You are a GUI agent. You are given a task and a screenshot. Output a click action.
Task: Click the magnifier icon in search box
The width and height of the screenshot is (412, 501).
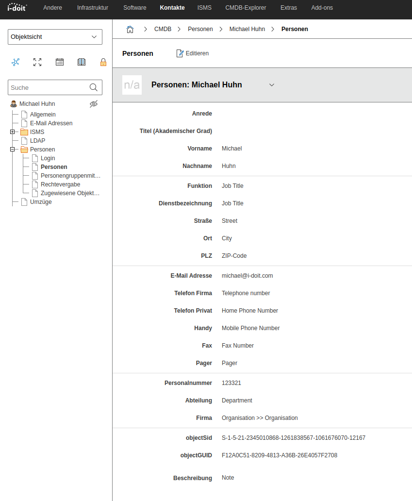click(x=94, y=87)
